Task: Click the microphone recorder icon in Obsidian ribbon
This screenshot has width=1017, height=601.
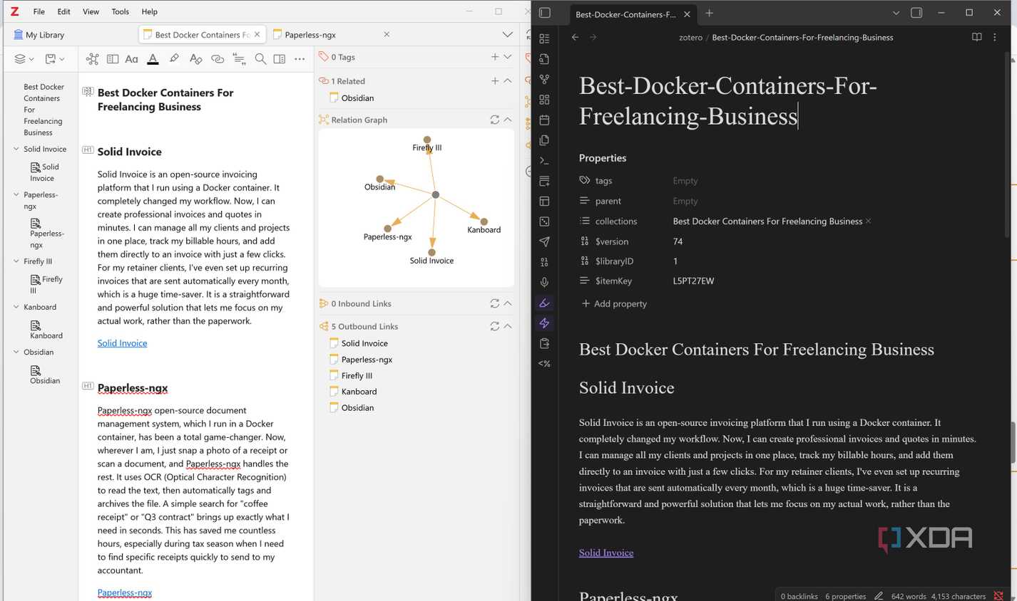Action: click(x=544, y=283)
